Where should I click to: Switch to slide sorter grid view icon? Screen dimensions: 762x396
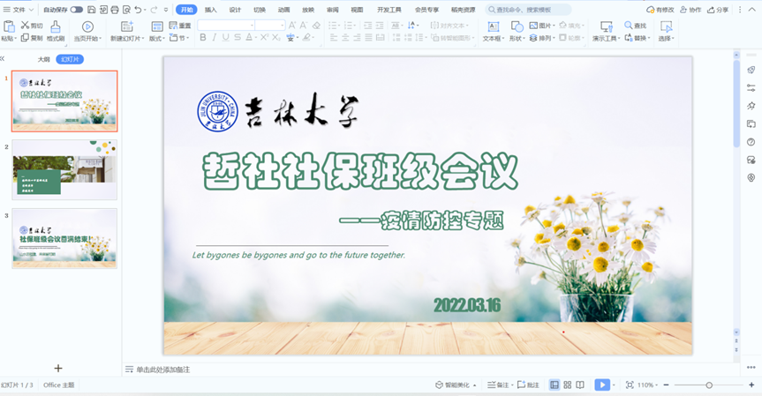click(567, 385)
